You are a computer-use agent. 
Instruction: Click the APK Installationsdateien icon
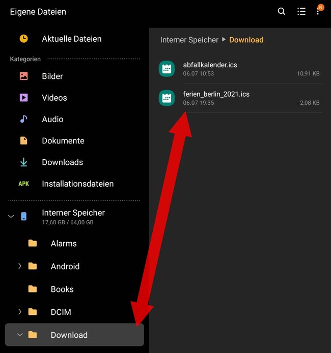click(23, 184)
